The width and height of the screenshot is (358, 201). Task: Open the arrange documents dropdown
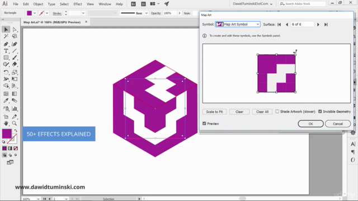(x=154, y=4)
